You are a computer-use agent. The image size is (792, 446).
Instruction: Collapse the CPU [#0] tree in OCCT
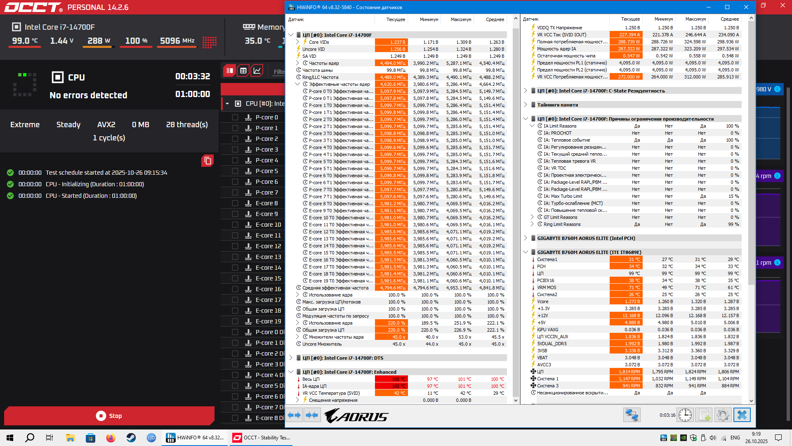click(x=227, y=104)
